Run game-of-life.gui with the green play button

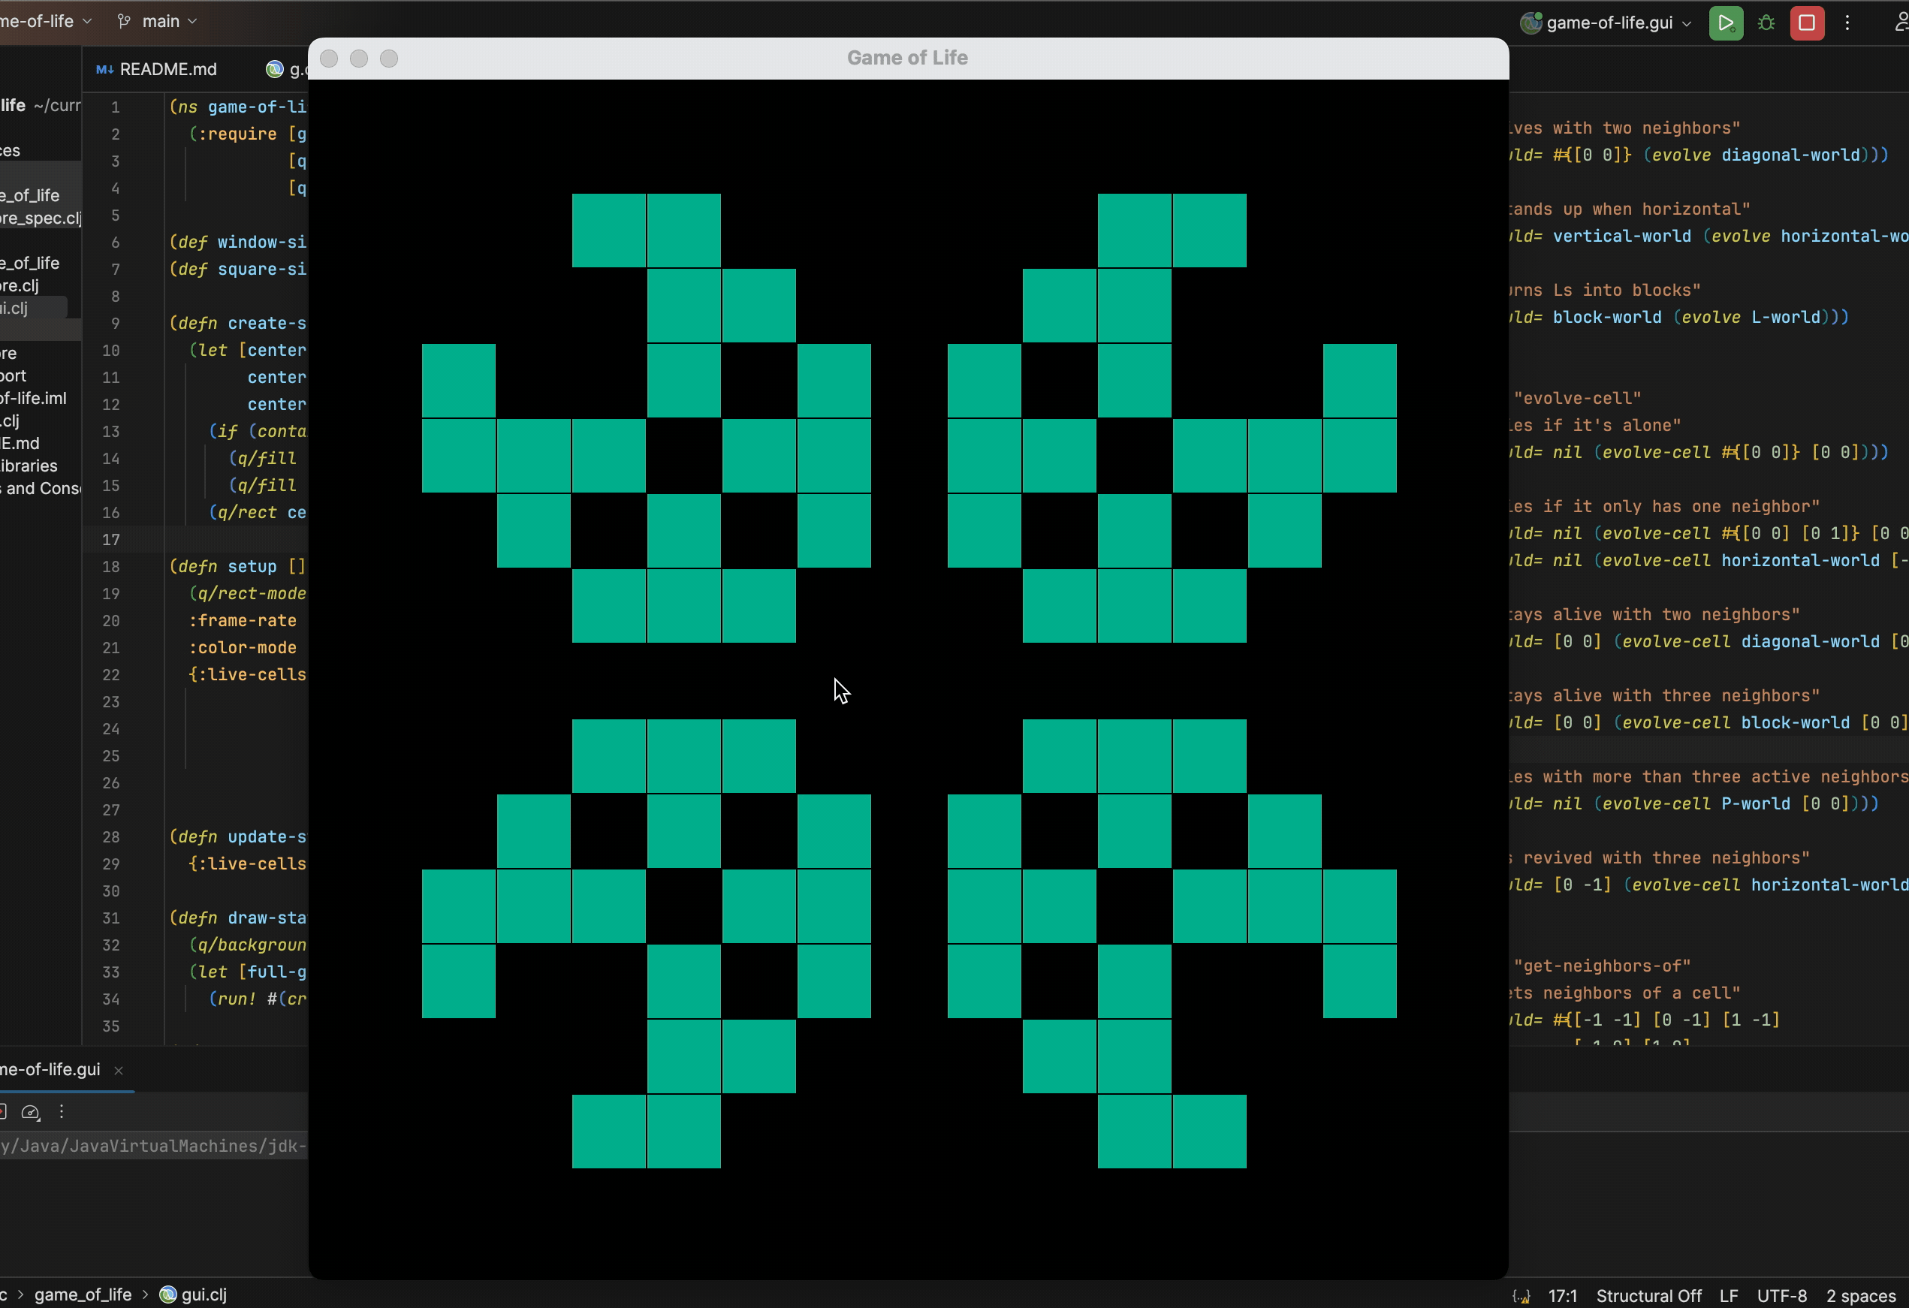pyautogui.click(x=1726, y=23)
